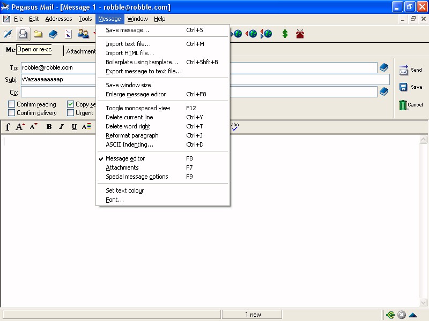
Task: Switch to Attachments via Message menu entry
Action: (x=163, y=167)
